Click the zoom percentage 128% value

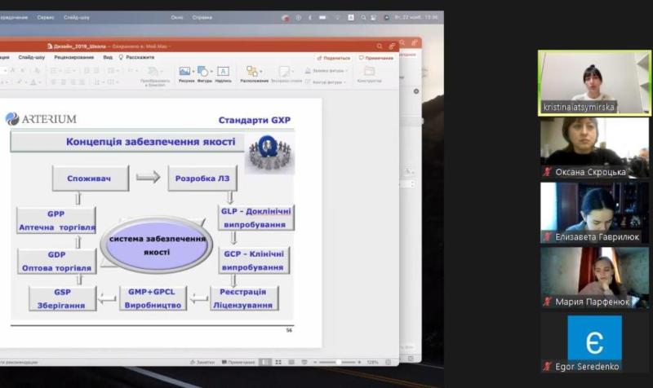point(373,362)
